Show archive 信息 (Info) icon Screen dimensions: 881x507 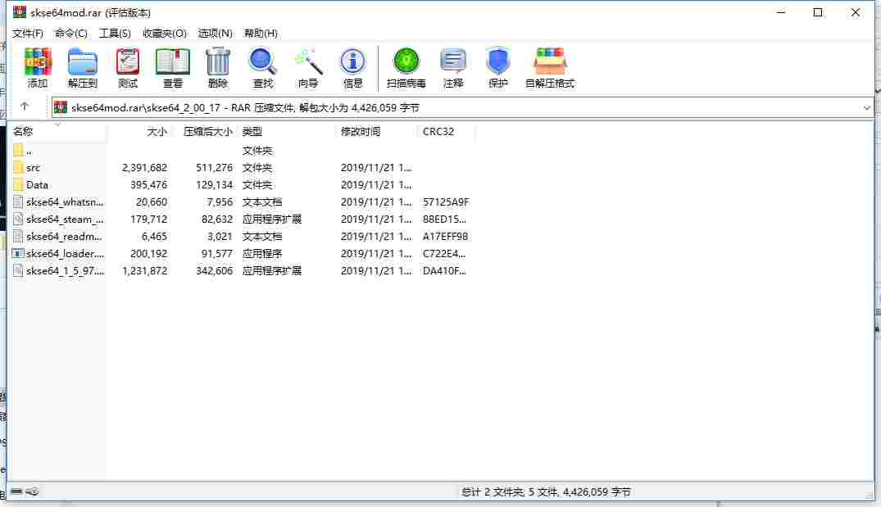pos(353,67)
